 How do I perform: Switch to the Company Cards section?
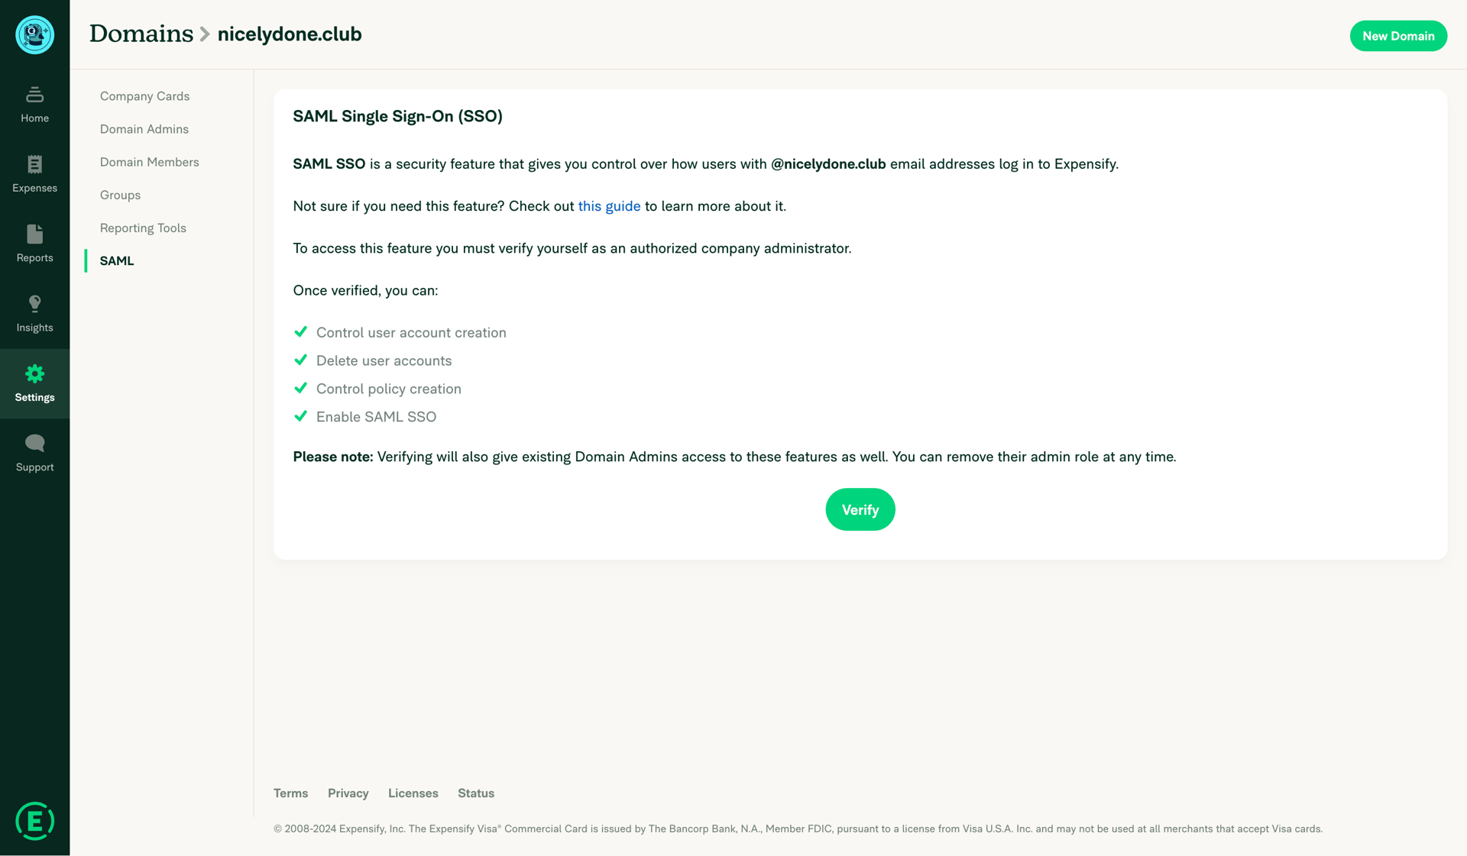(144, 96)
